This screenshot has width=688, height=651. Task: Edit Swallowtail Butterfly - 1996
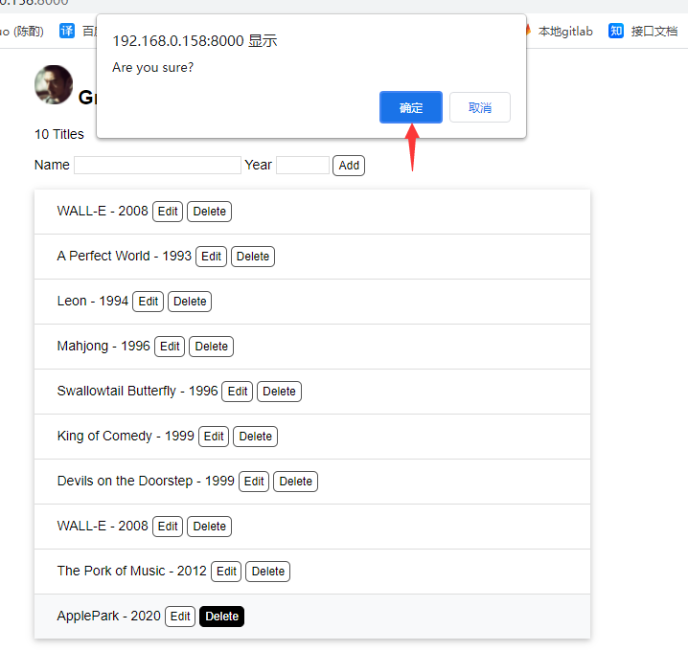238,392
